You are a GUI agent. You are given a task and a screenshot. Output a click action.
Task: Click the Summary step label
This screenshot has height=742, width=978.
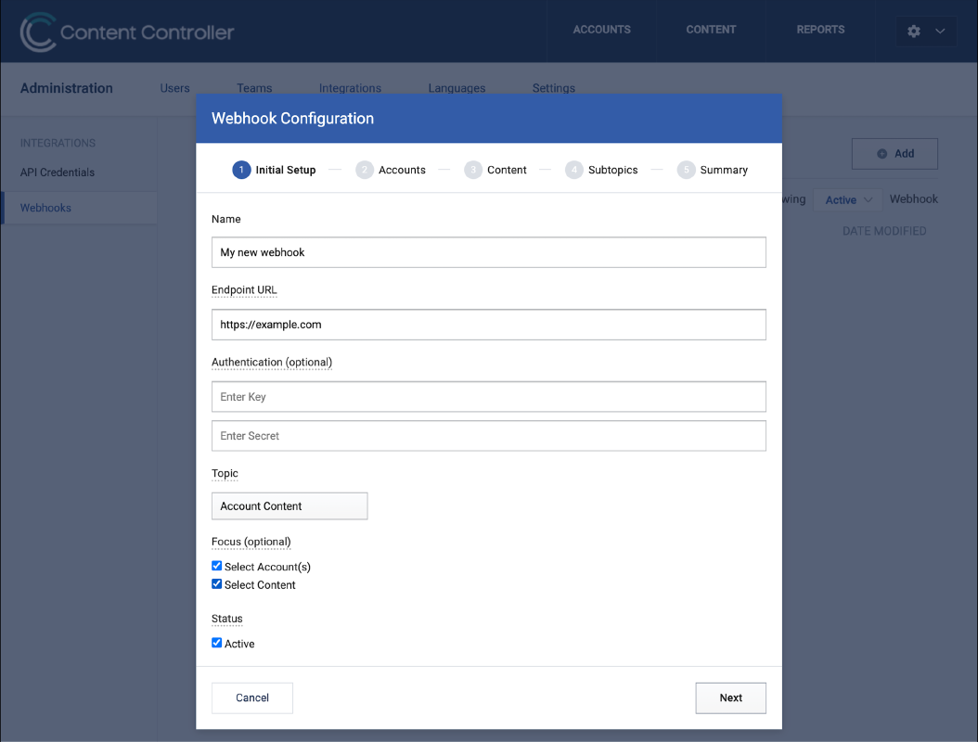coord(724,170)
